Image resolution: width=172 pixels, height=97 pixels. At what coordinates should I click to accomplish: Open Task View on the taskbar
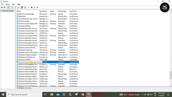point(45,95)
